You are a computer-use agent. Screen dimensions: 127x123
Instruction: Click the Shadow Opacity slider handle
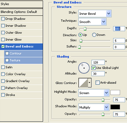pos(103,114)
